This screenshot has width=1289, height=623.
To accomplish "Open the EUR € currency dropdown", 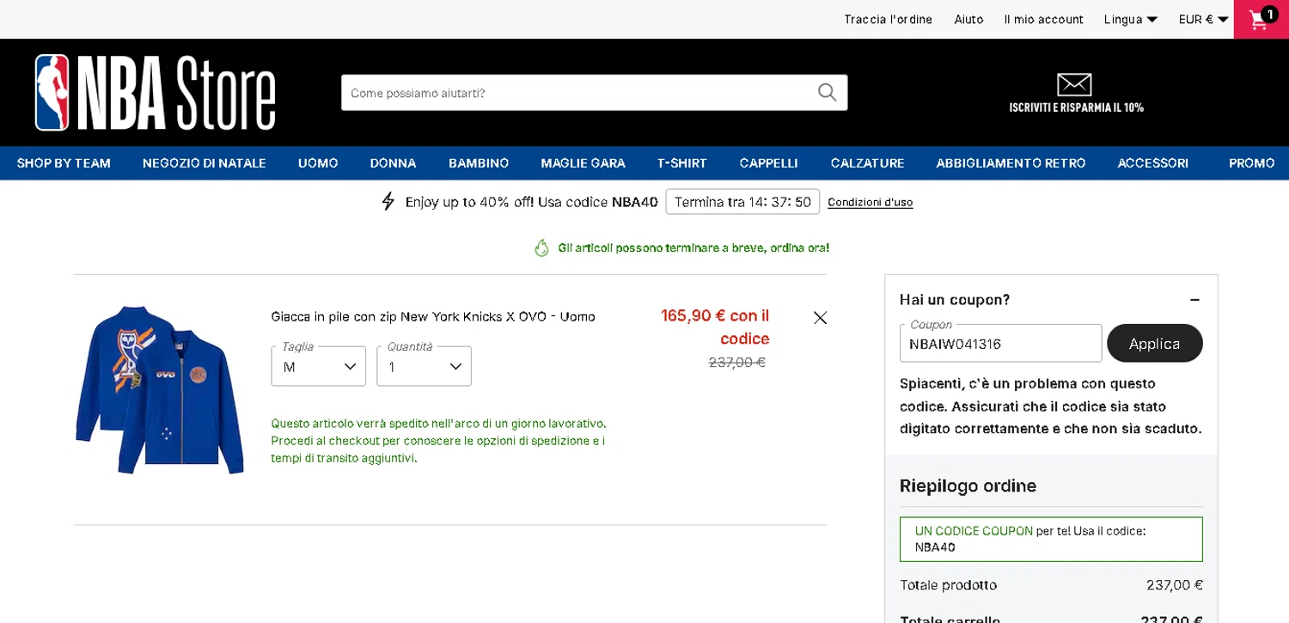I will pos(1203,19).
